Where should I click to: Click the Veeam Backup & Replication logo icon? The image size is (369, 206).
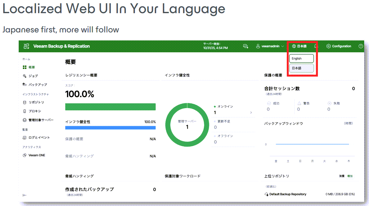click(26, 46)
